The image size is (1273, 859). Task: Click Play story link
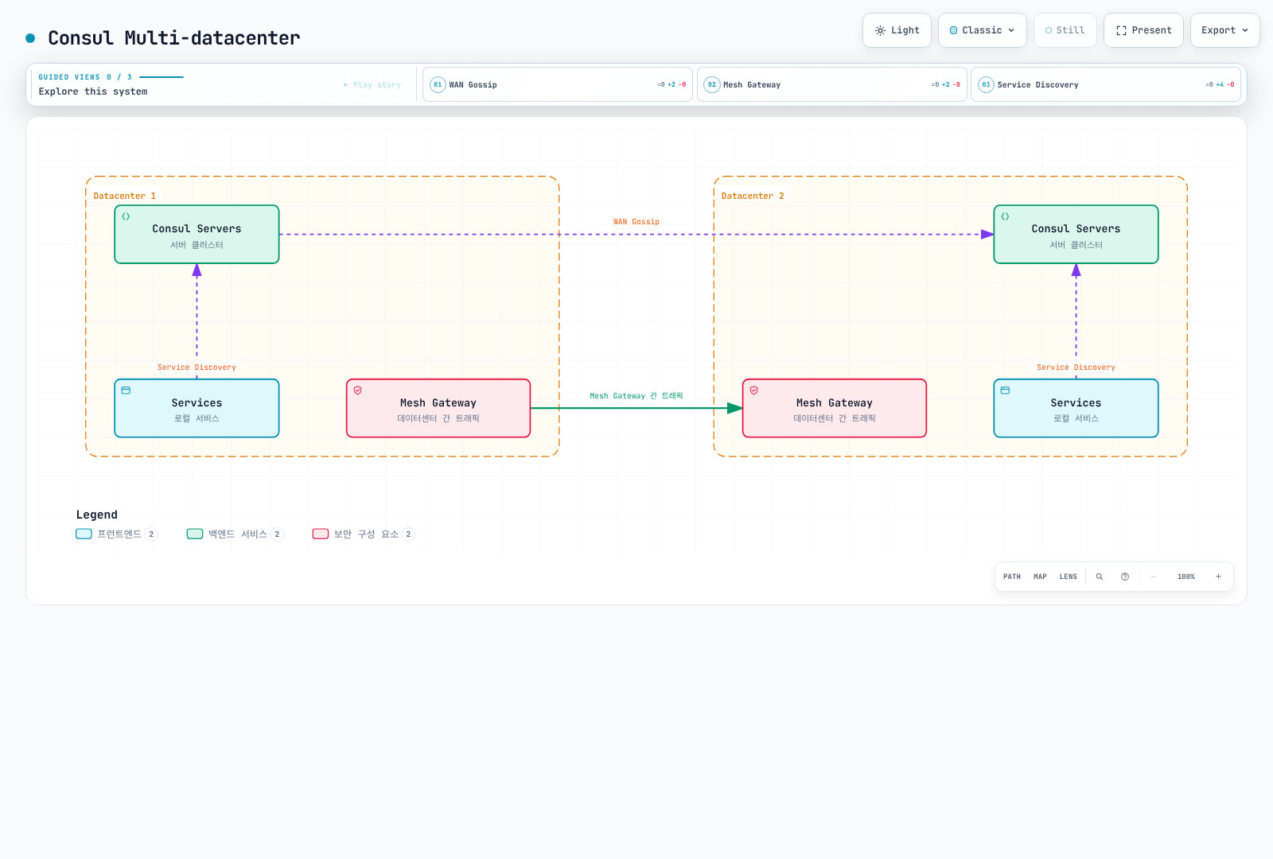[x=372, y=84]
